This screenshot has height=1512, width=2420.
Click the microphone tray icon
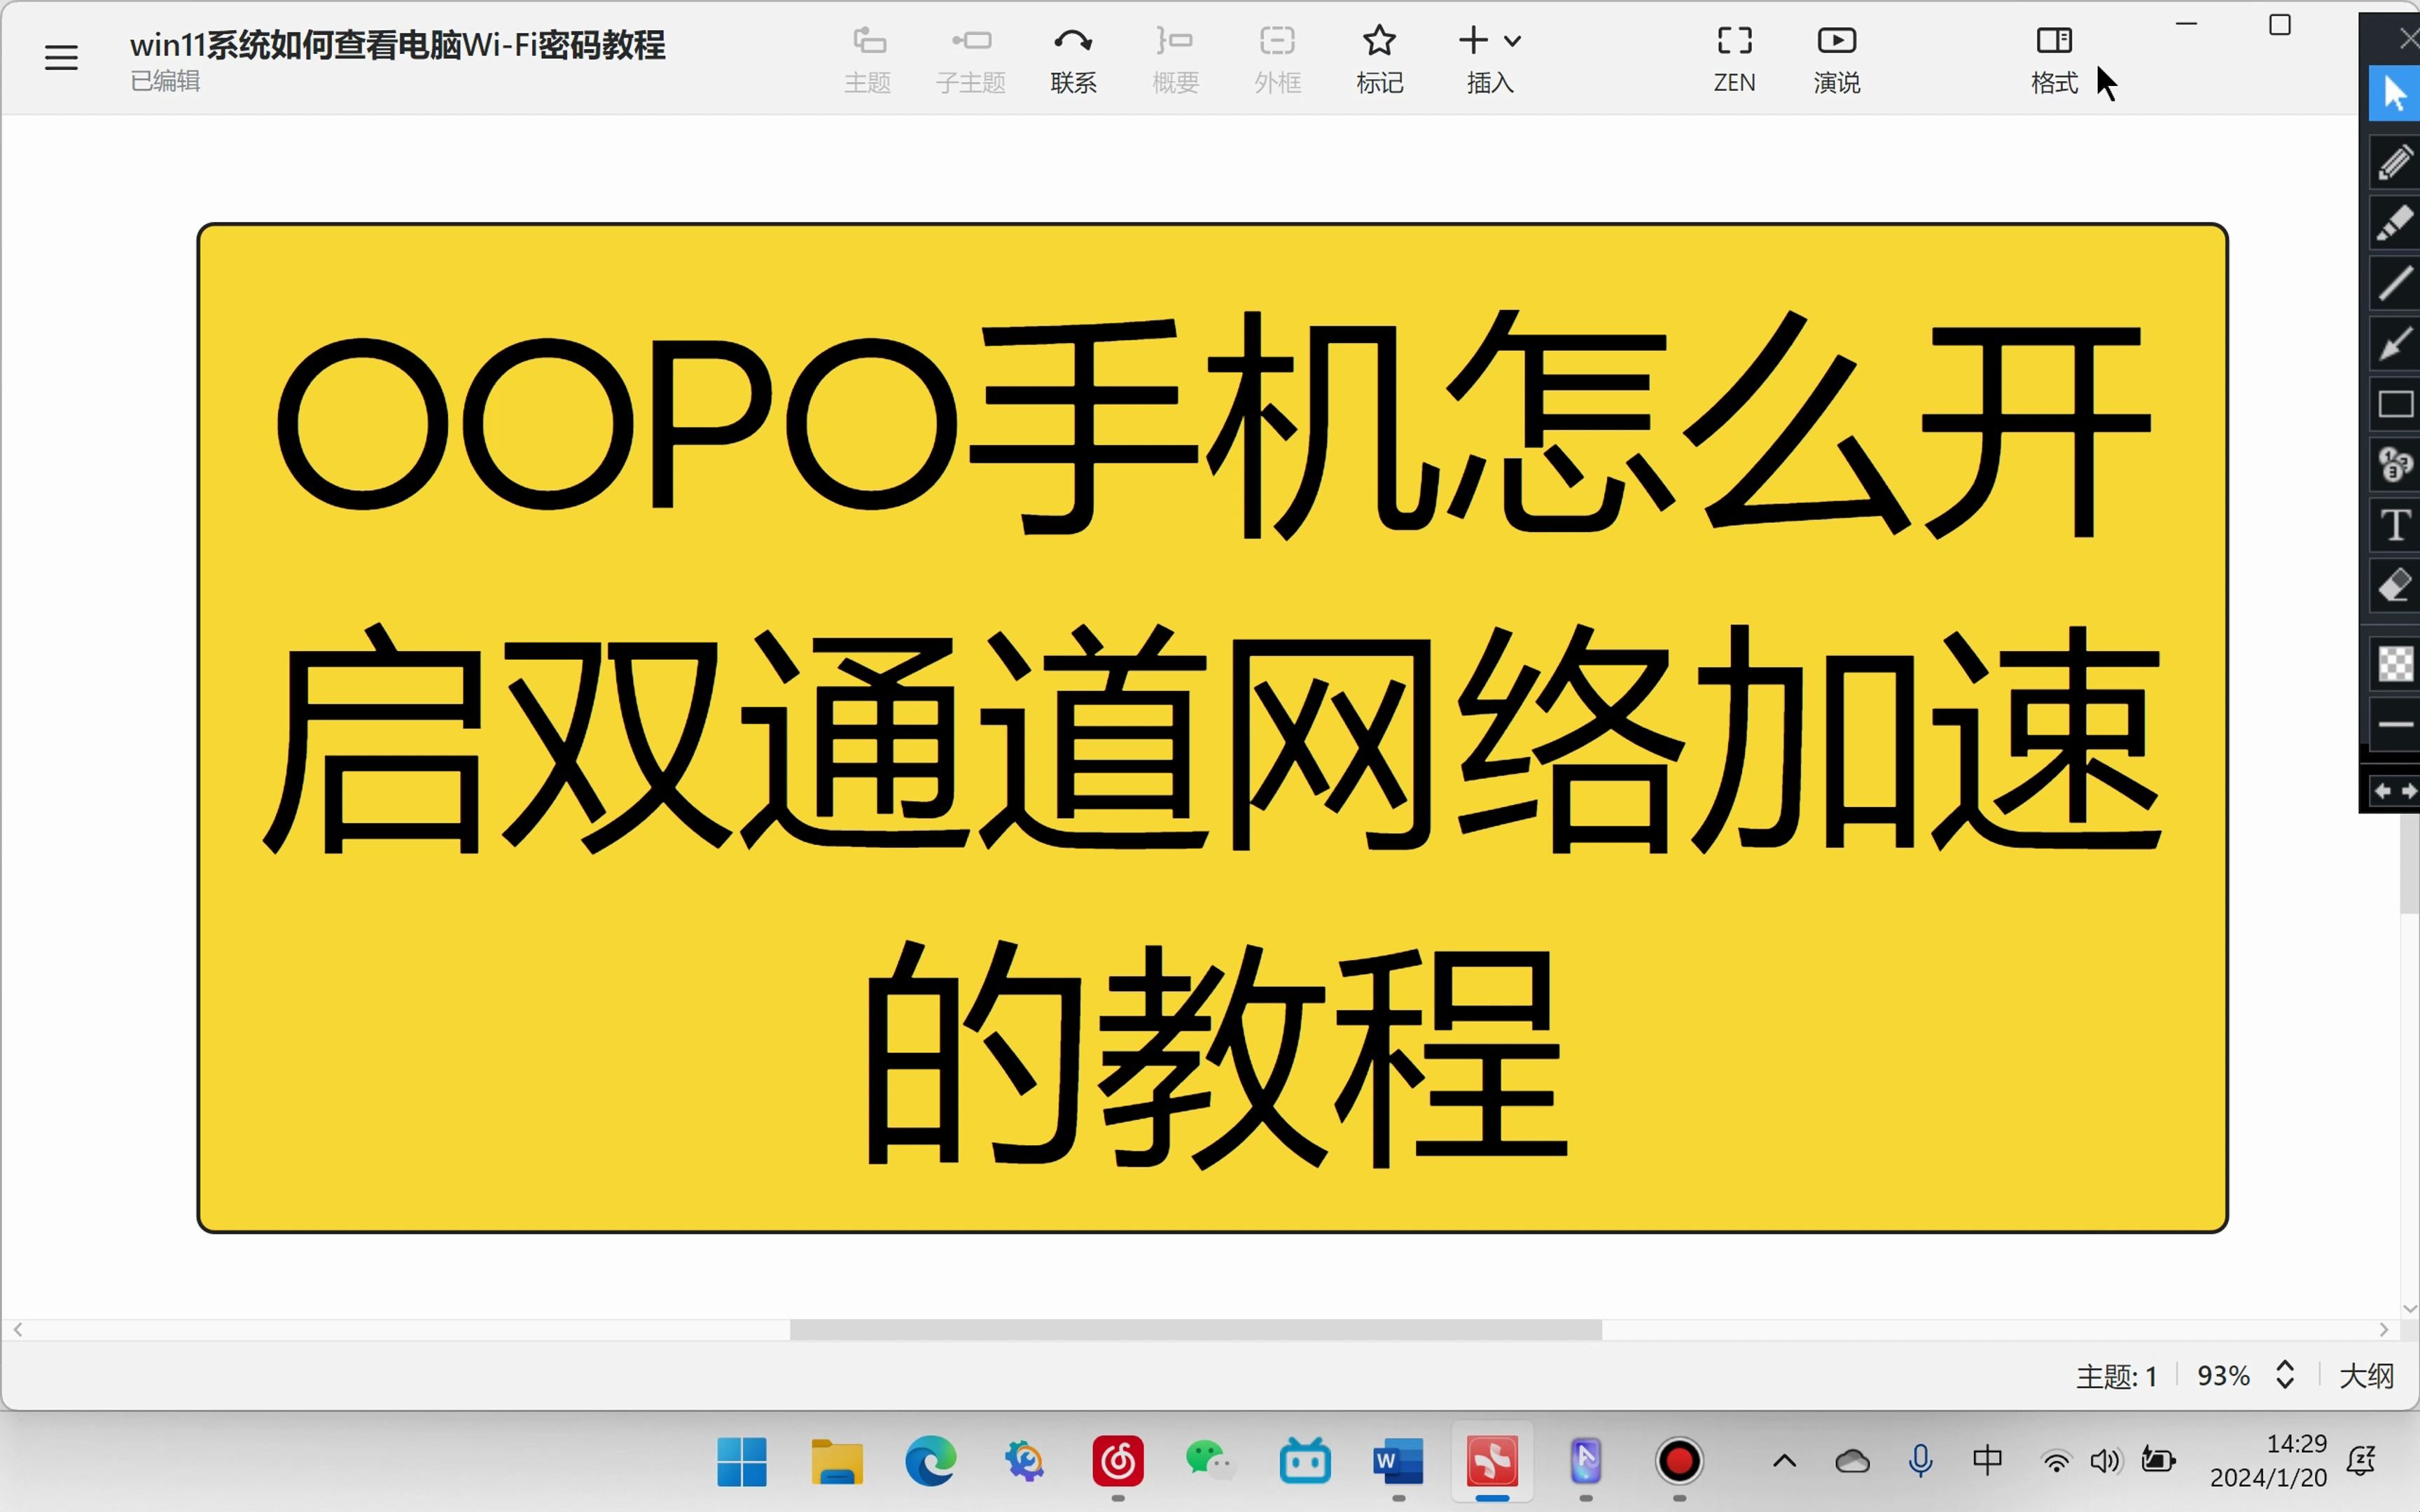pyautogui.click(x=1920, y=1462)
